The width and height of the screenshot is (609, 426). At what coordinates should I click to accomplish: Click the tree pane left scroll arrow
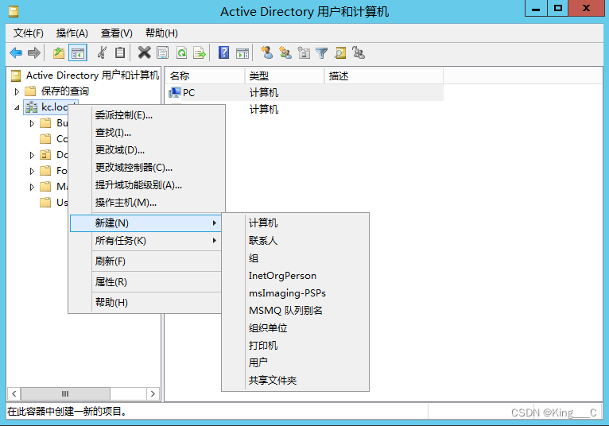(14, 393)
